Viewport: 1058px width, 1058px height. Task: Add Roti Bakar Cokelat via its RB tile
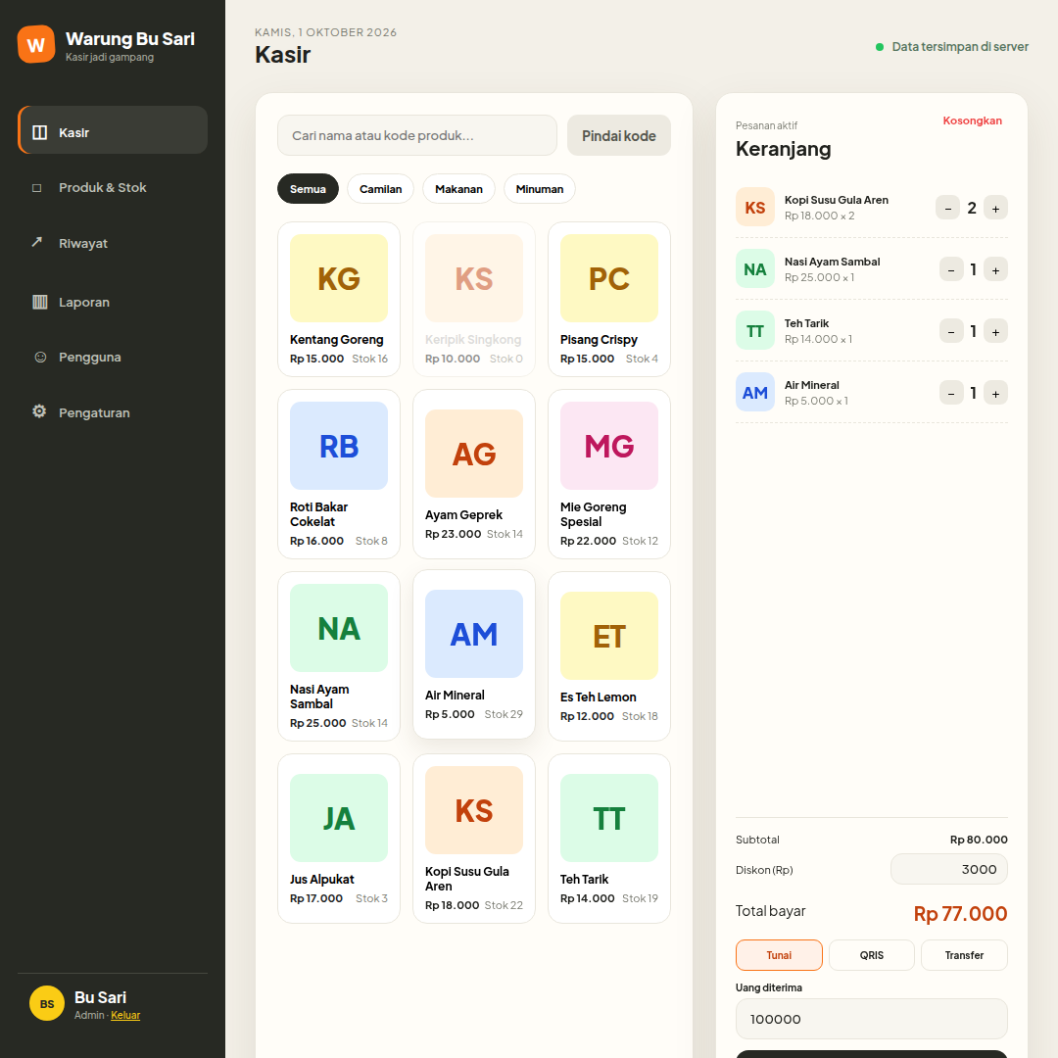(339, 446)
